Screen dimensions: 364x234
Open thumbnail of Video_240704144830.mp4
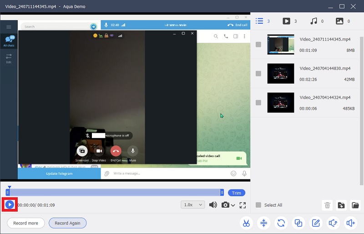281,73
